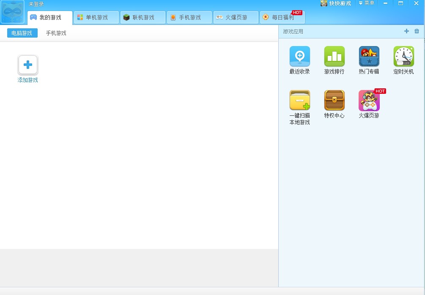Open the top 手机游戏 tab
The image size is (425, 295).
(x=189, y=17)
